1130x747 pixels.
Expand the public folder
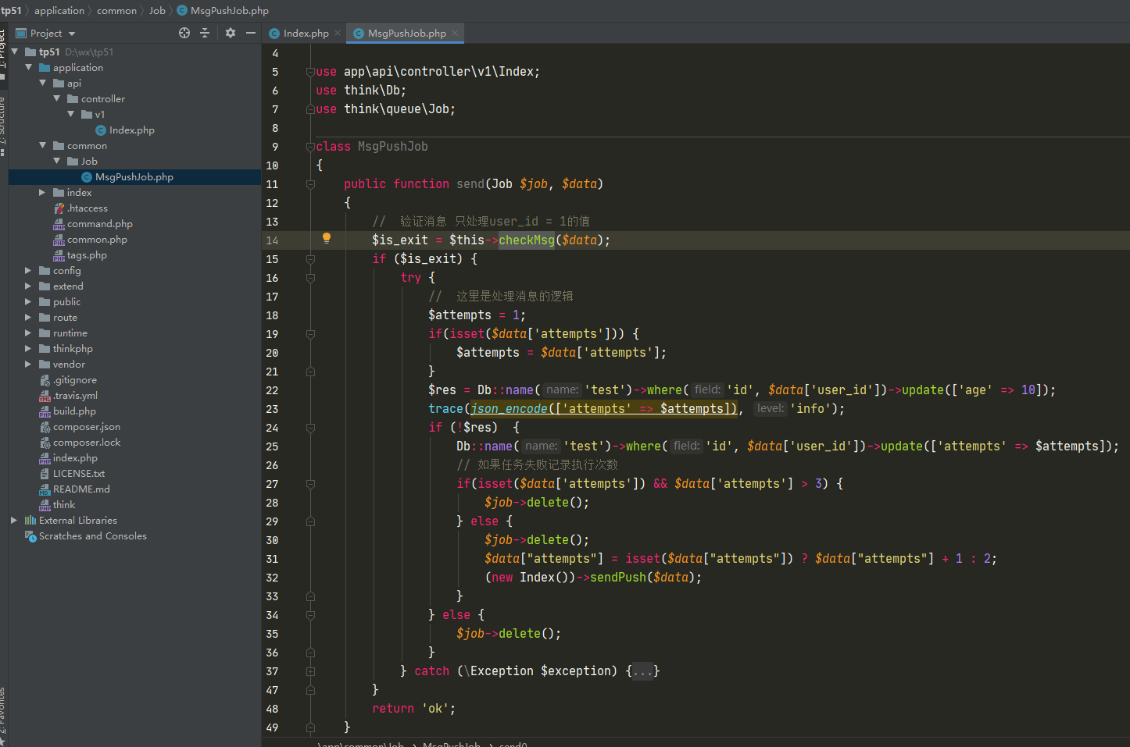29,301
